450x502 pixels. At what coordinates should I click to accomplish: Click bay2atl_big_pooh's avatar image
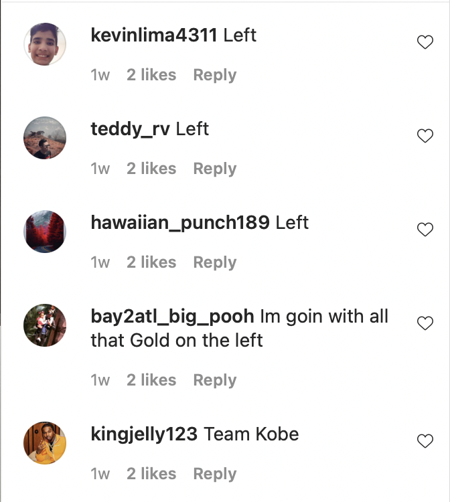tap(45, 325)
